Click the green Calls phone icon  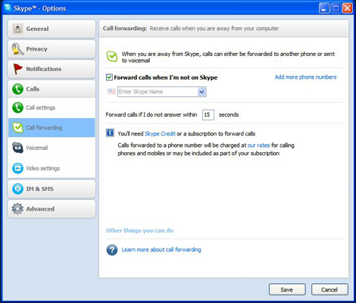pos(17,89)
